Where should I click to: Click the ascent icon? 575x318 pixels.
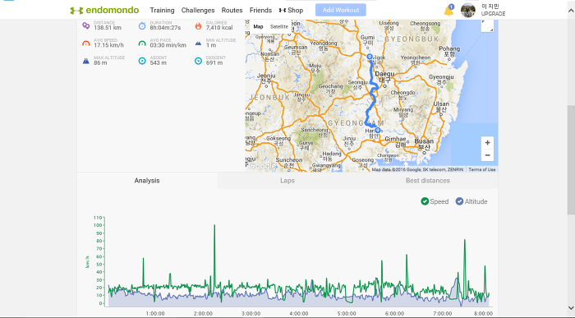142,61
